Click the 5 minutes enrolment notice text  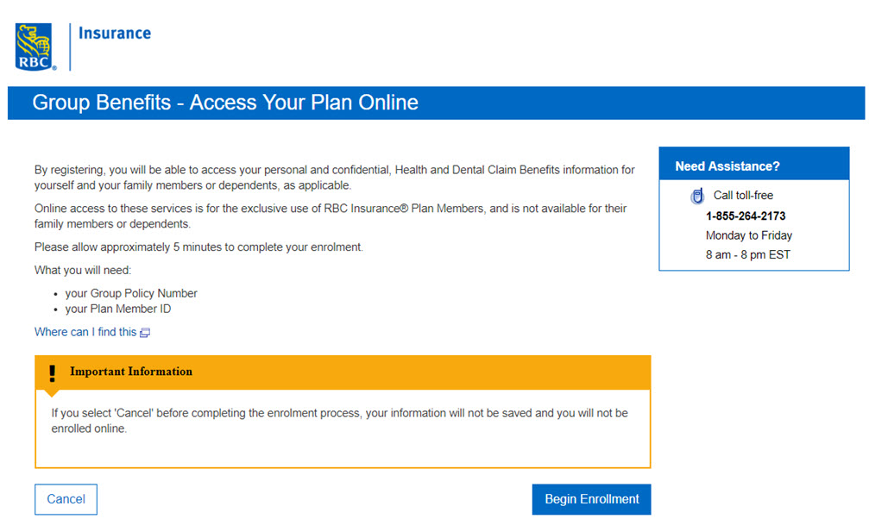tap(198, 247)
